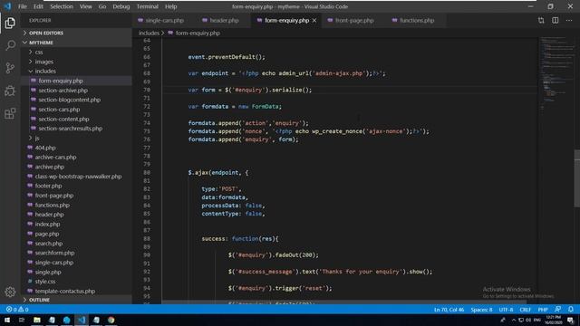Open the Windows Start menu
The image size is (580, 326).
point(7,320)
